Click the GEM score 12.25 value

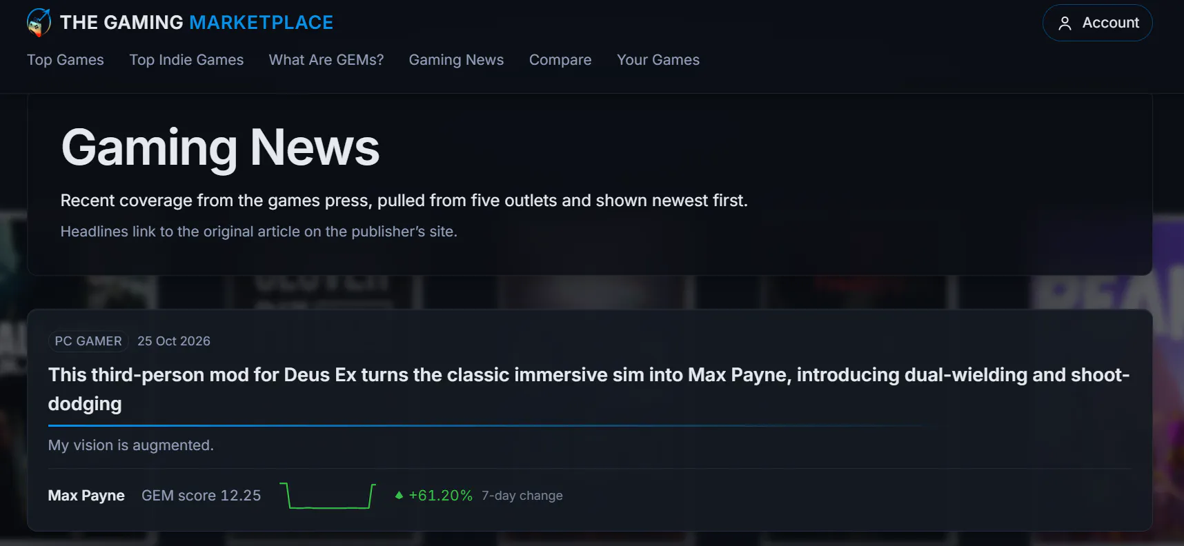point(201,496)
